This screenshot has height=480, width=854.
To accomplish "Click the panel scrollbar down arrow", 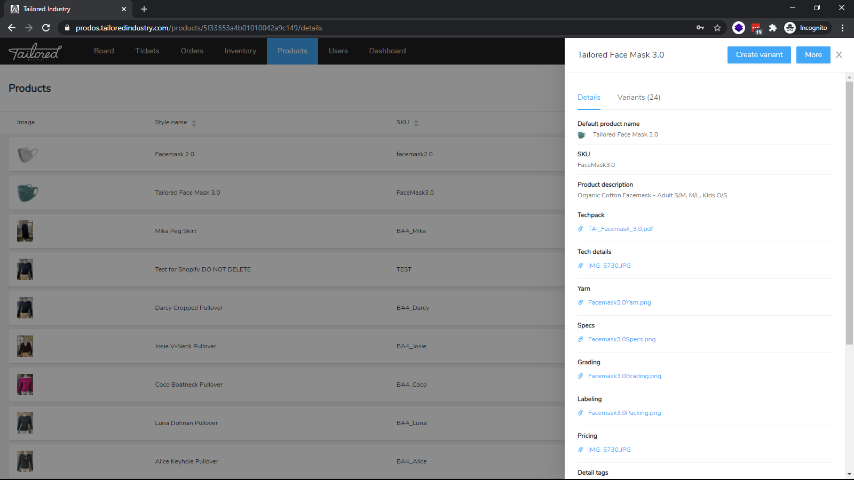I will 849,474.
